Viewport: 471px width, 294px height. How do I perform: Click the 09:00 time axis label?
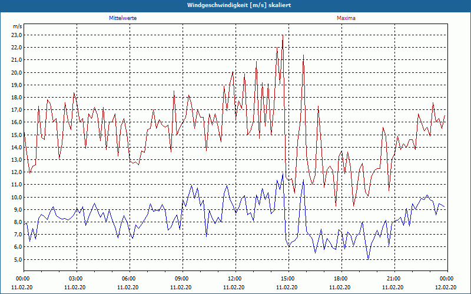click(x=183, y=279)
